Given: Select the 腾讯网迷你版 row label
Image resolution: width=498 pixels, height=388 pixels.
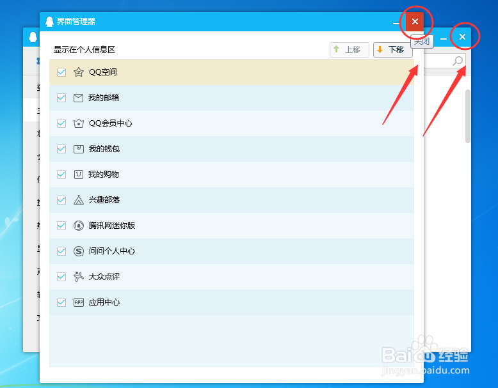Looking at the screenshot, I should 112,226.
